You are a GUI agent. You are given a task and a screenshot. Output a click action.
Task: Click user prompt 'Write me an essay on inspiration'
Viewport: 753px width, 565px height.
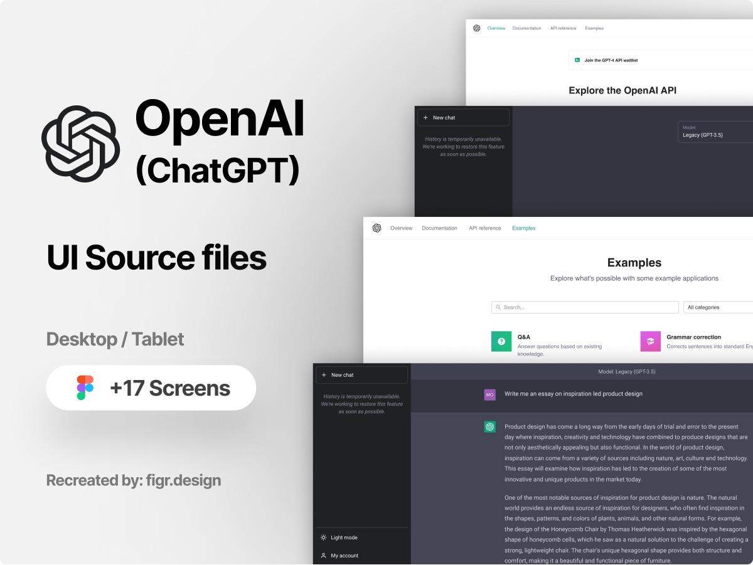(574, 394)
